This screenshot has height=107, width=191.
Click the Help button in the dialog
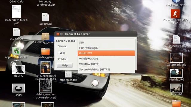pyautogui.click(x=65, y=65)
